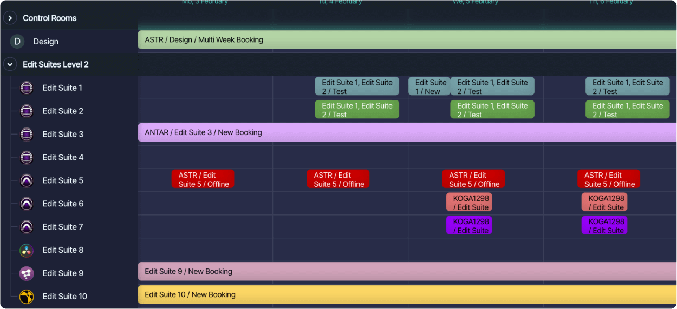Click the Design resource D avatar icon

17,42
